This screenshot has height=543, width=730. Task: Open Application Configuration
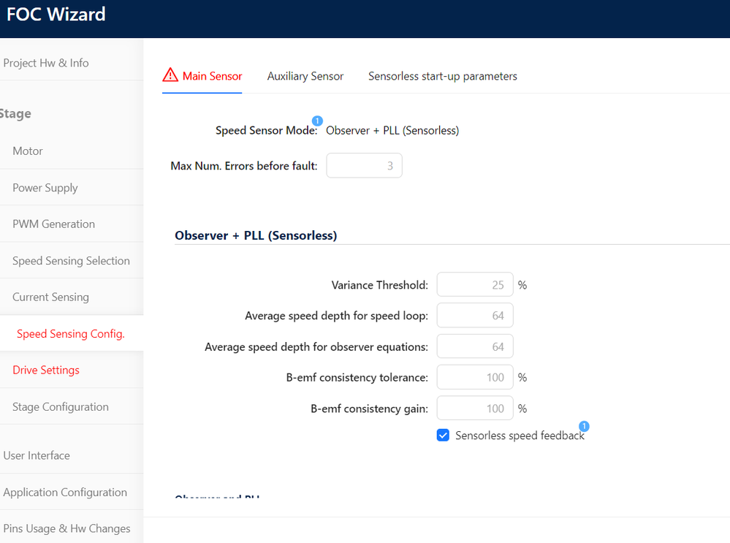coord(65,493)
